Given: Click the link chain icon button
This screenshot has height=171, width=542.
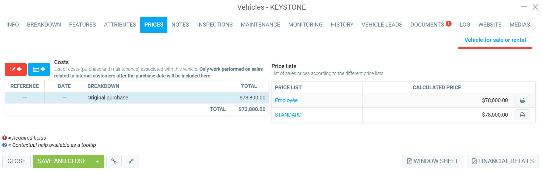Looking at the screenshot, I should 114,161.
